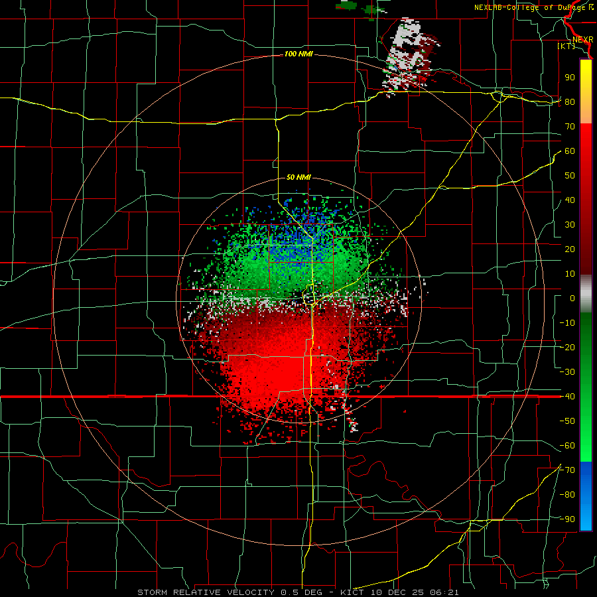The width and height of the screenshot is (597, 597).
Task: Click the -80 knot scale label
Action: (567, 495)
